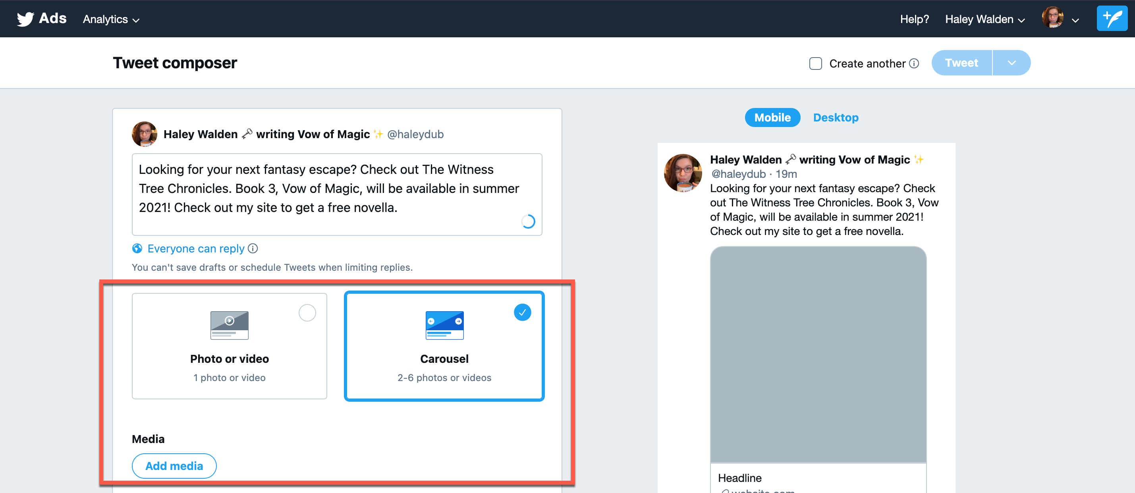The height and width of the screenshot is (493, 1135).
Task: Select the Mobile preview tab
Action: [x=772, y=117]
